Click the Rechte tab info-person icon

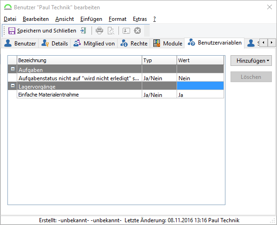[124, 43]
